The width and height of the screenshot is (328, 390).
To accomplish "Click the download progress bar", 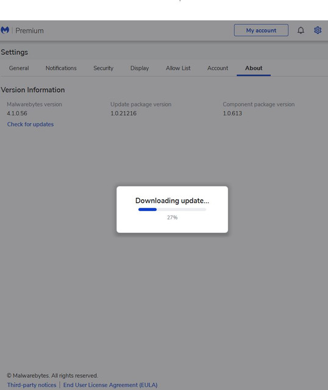I will click(x=172, y=210).
